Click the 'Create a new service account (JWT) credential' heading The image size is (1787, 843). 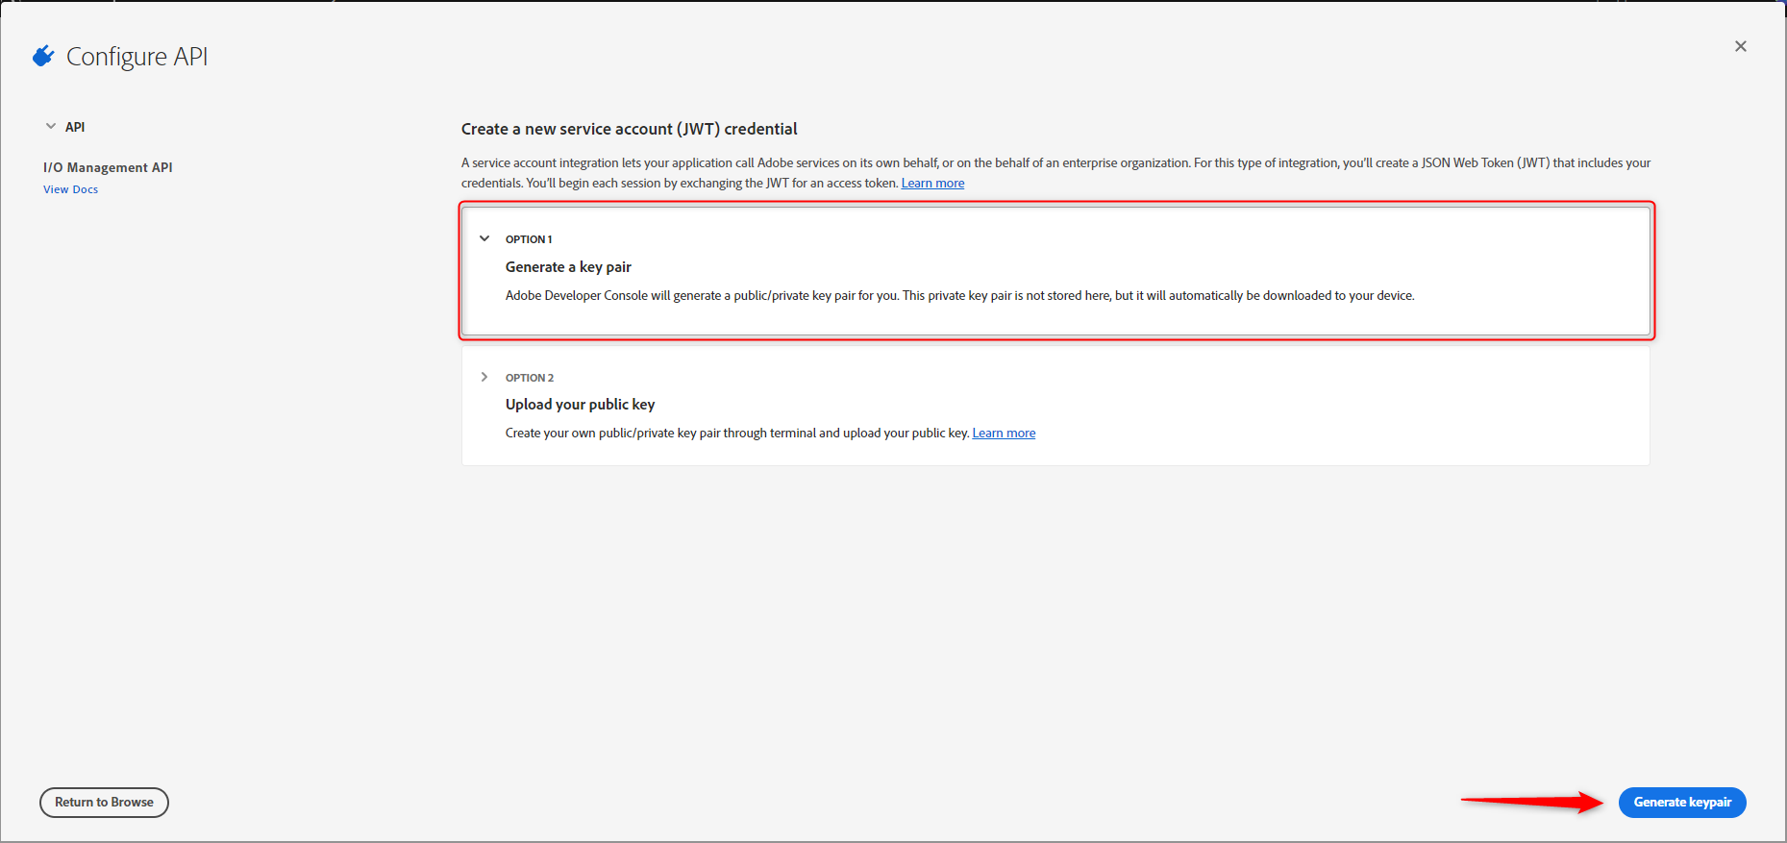point(630,129)
